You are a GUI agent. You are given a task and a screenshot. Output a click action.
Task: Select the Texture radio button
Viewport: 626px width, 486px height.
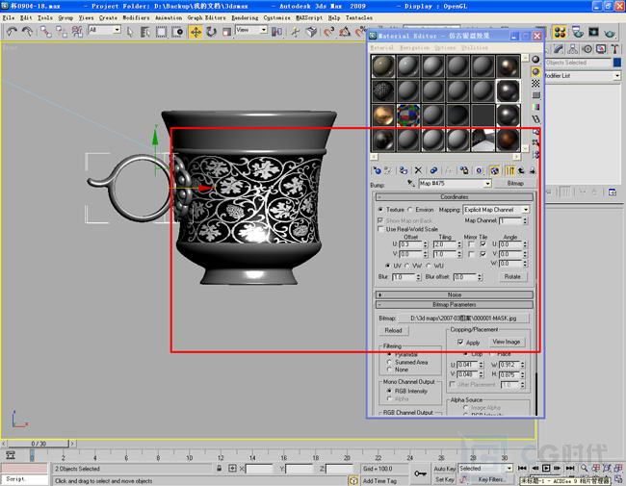pyautogui.click(x=380, y=210)
